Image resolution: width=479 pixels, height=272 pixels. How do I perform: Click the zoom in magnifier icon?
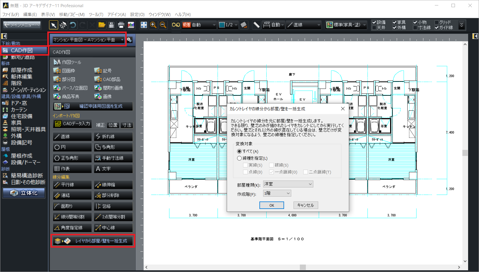153,25
